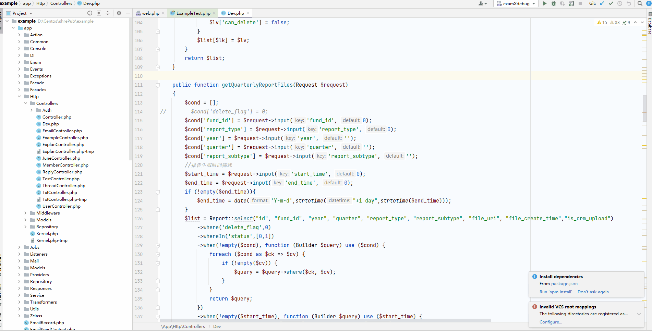Fold the foreach block at line 130
The image size is (652, 331).
pyautogui.click(x=158, y=254)
